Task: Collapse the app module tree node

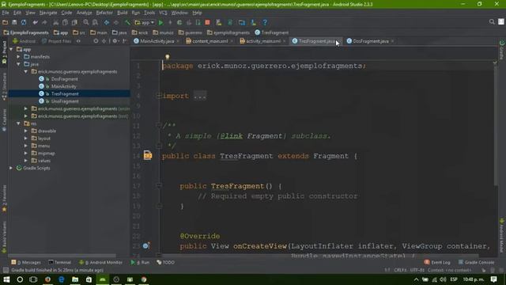Action: tap(11, 49)
